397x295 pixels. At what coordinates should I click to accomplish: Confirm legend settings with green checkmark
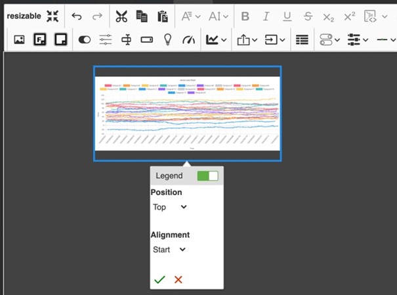(x=159, y=280)
